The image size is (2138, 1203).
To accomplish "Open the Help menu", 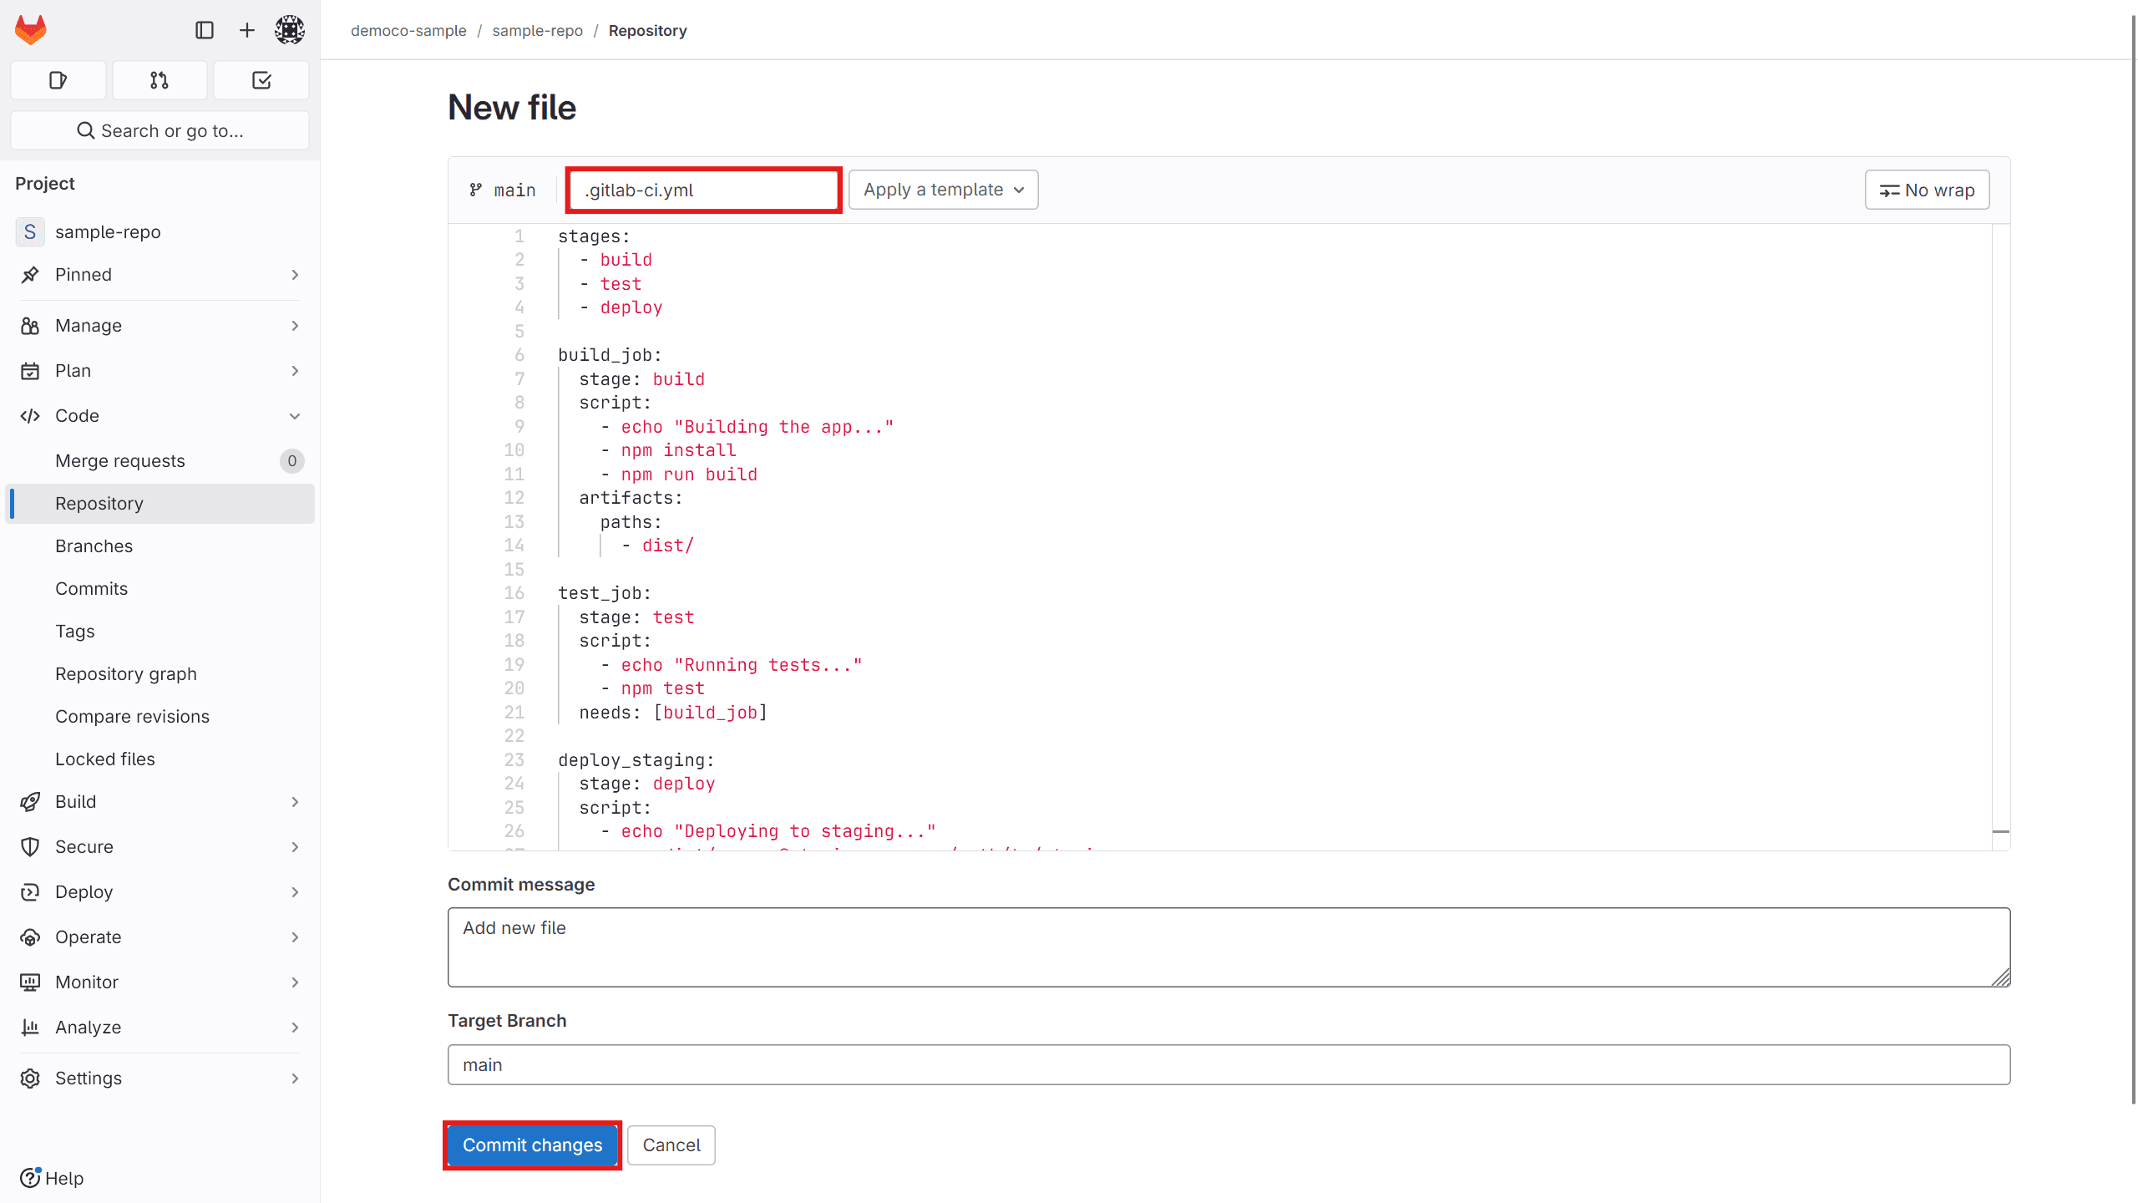I will 52,1178.
